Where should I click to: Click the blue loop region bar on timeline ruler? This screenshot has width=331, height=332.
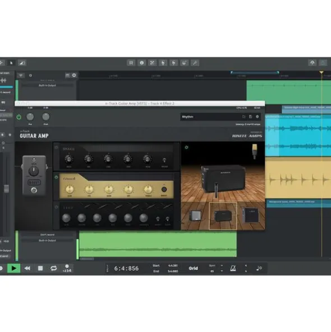pos(255,72)
